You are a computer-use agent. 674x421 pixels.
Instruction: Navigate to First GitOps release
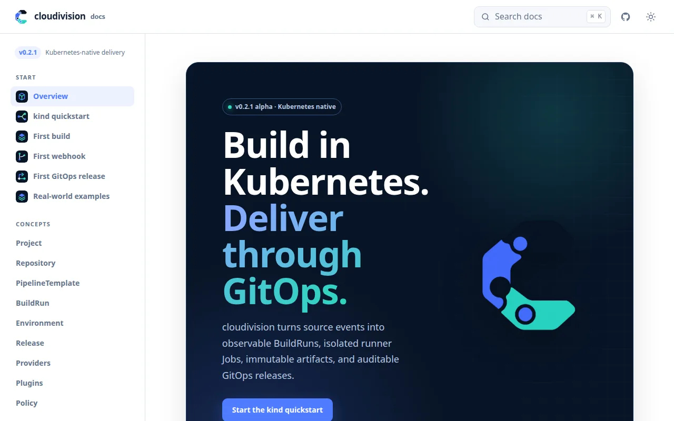(72, 176)
